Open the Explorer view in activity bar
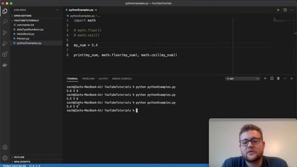The width and height of the screenshot is (297, 167). 5,11
